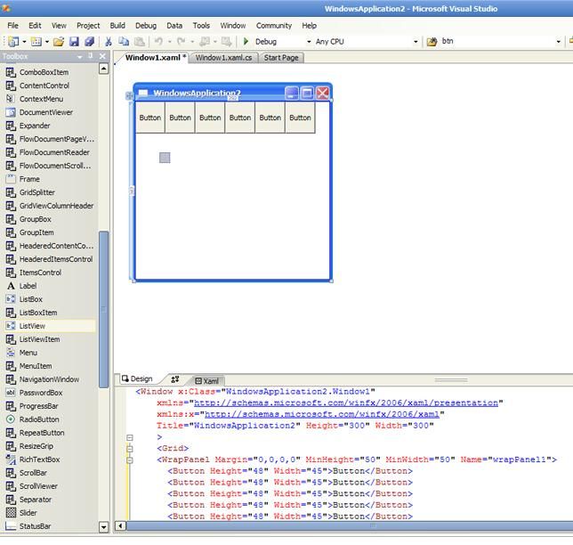Open the btn find combo box dropdown
573x545 pixels.
(x=559, y=42)
